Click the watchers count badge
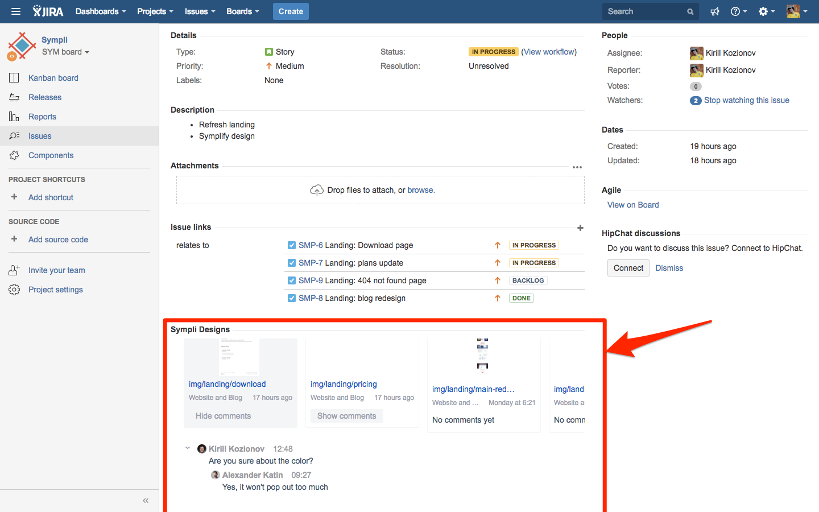819x512 pixels. coord(696,101)
